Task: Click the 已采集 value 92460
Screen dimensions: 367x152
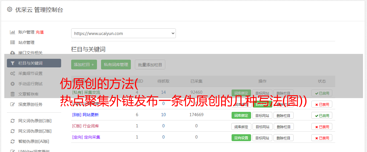Action: tap(197, 92)
